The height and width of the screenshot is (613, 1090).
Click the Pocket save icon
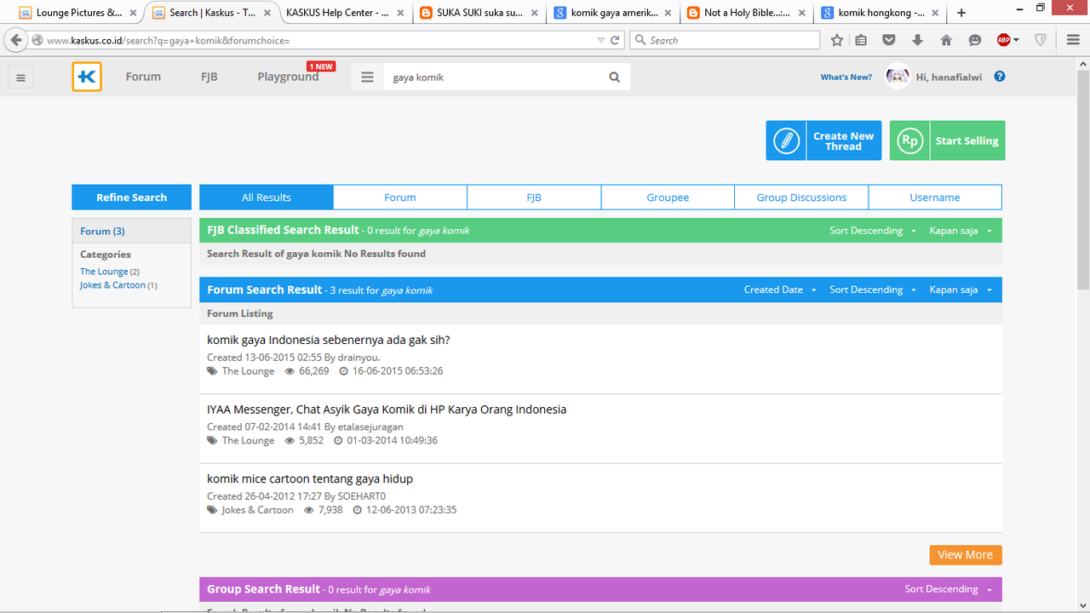point(889,40)
